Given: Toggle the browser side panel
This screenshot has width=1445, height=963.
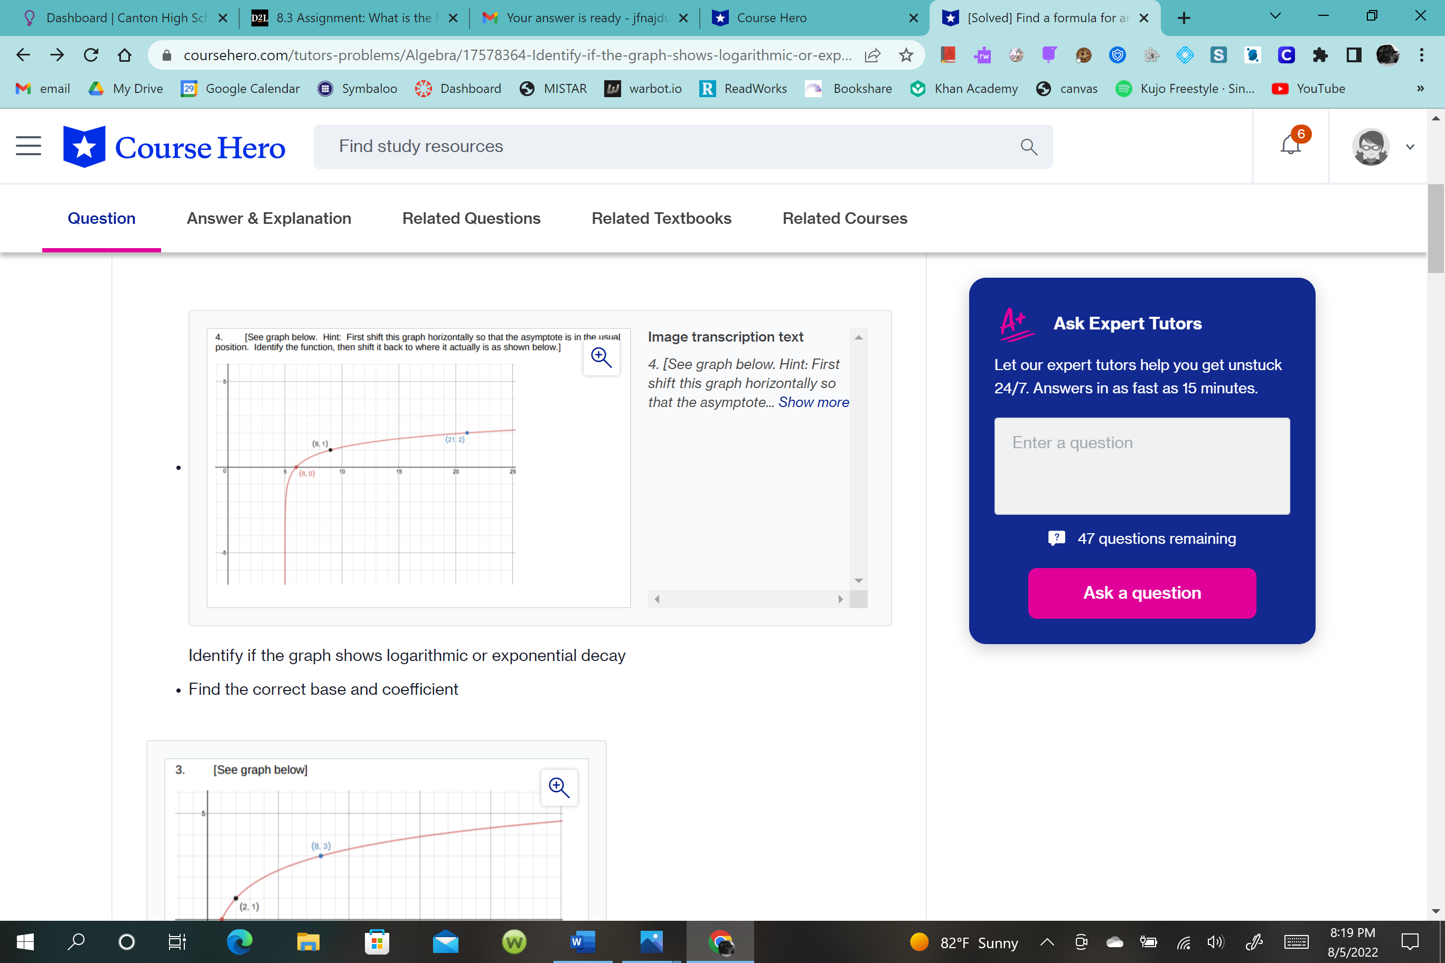Looking at the screenshot, I should point(1354,55).
